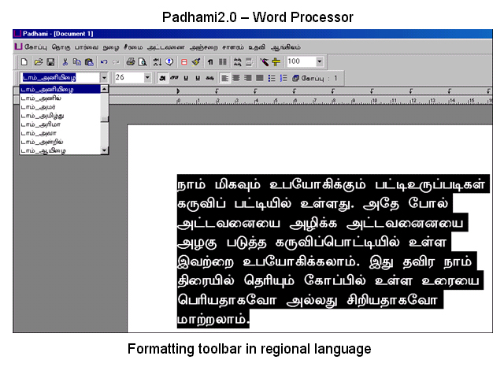504x378 pixels.
Task: Justify the paragraph text
Action: (260, 78)
